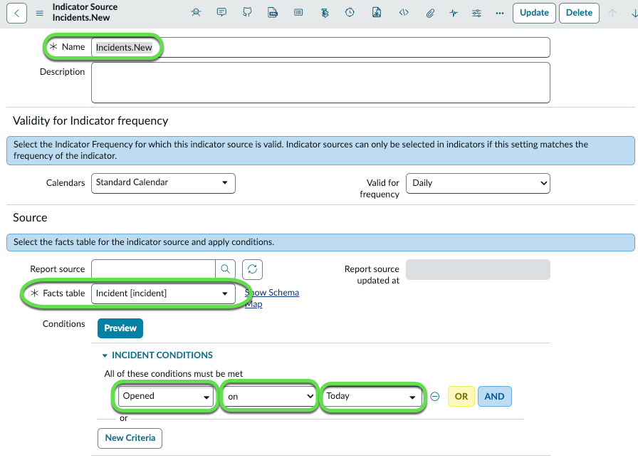
Task: Click the Update button
Action: pos(534,13)
